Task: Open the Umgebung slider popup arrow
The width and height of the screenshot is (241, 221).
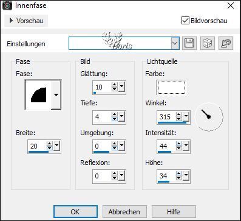Action: point(121,146)
